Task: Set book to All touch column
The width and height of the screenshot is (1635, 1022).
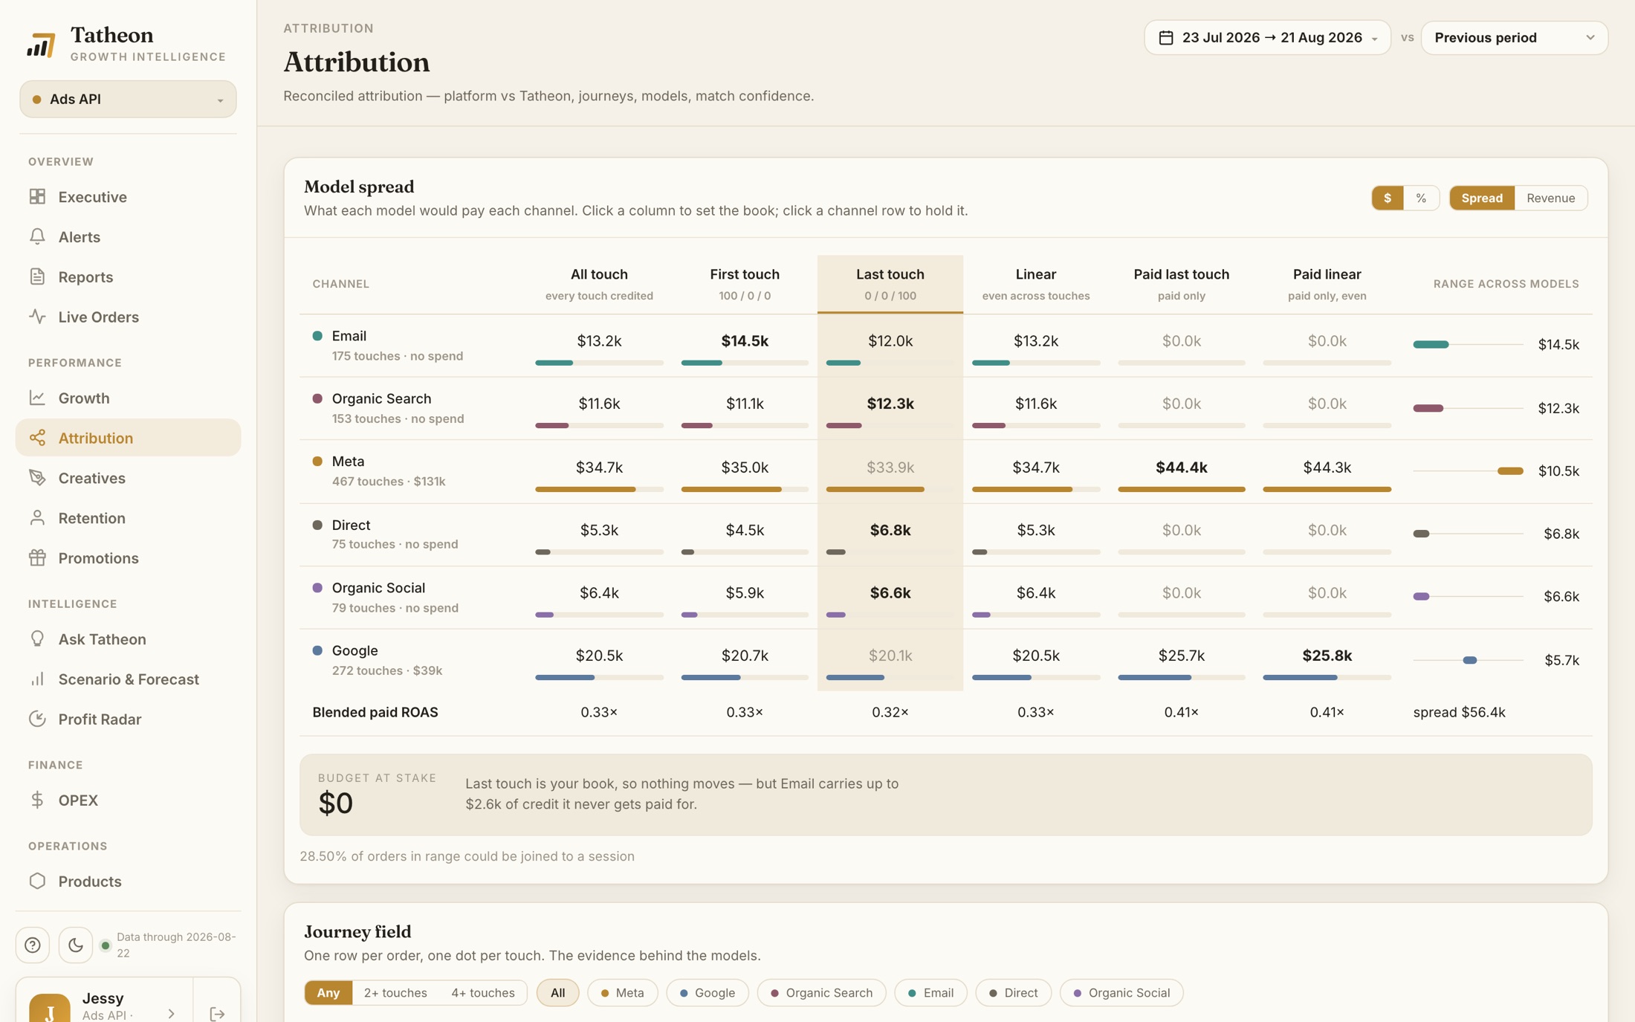Action: (x=599, y=284)
